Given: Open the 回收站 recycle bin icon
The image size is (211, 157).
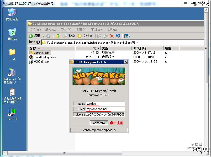Looking at the screenshot, I should coord(12,34).
